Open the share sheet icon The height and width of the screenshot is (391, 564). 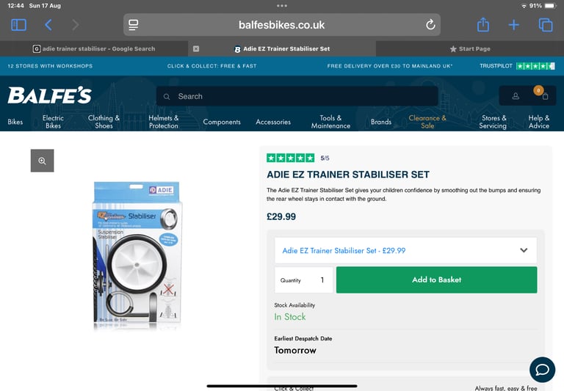pyautogui.click(x=482, y=25)
